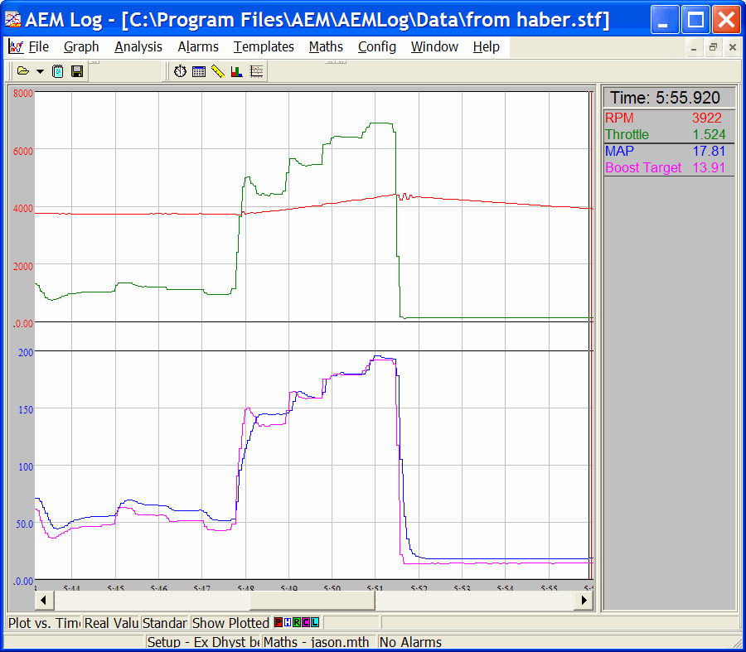Click the No Alarms status entry
746x652 pixels.
(410, 642)
